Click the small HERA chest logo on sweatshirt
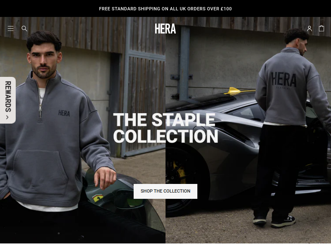Image resolution: width=331 pixels, height=248 pixels. click(64, 113)
